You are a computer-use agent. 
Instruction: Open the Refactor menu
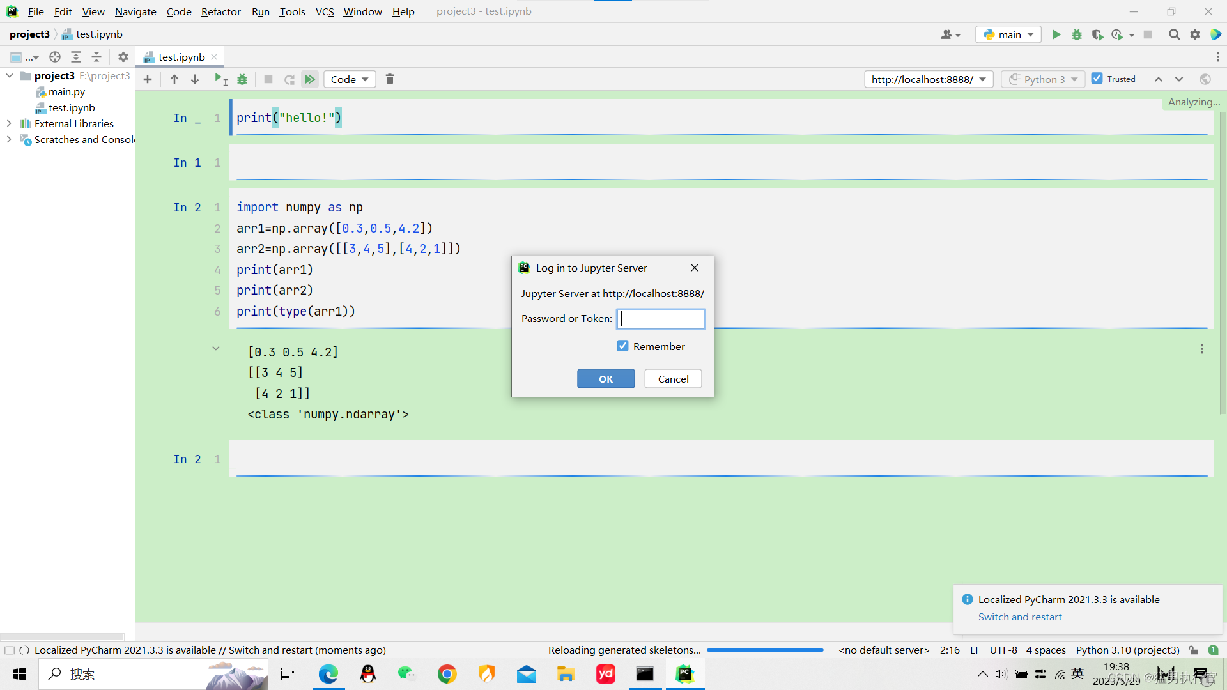(220, 11)
